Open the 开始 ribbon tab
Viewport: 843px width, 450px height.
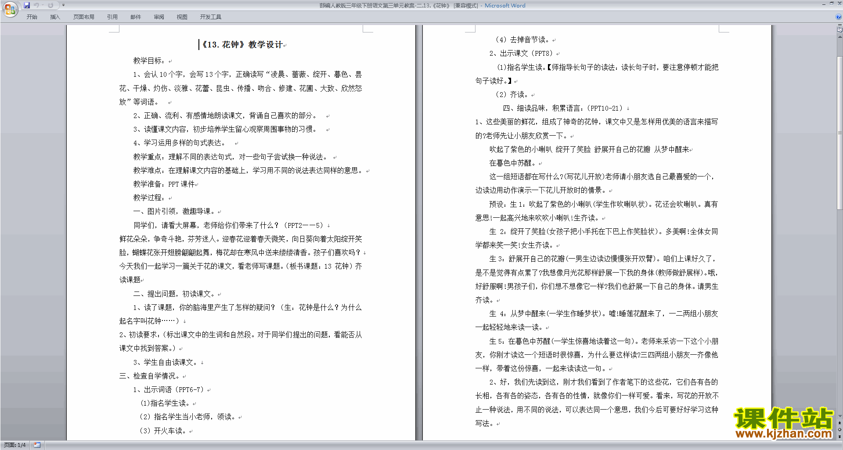pyautogui.click(x=32, y=17)
